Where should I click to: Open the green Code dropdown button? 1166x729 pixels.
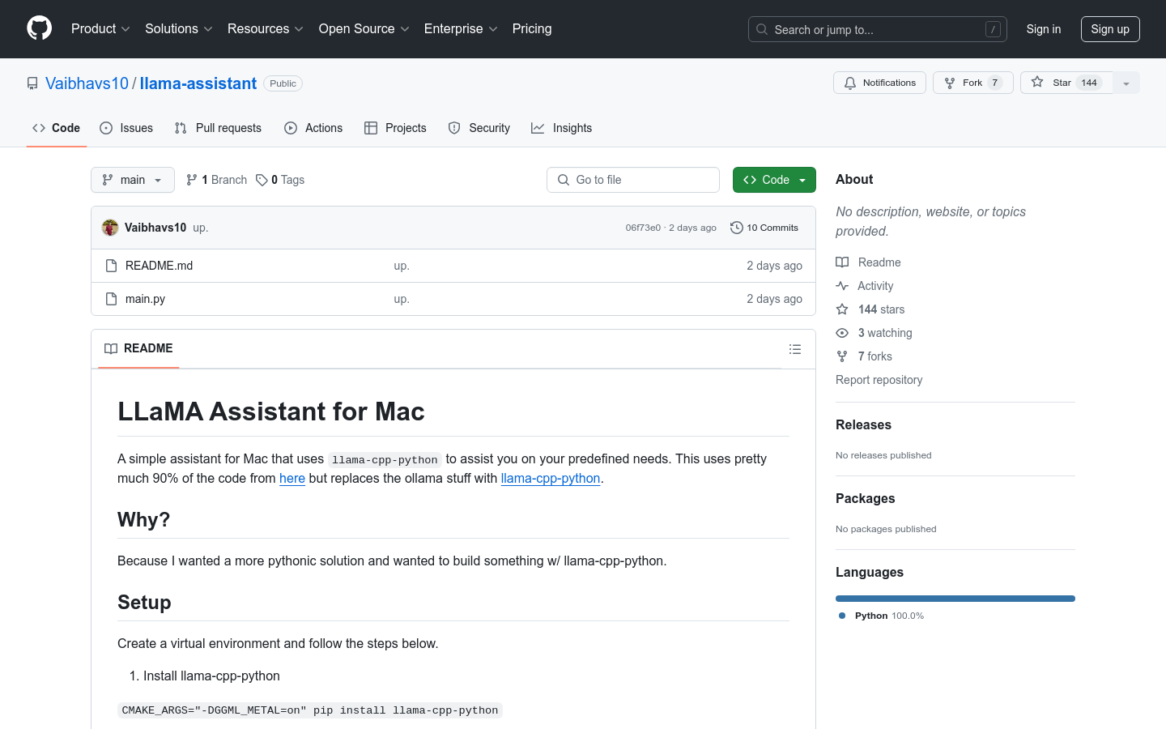point(774,180)
